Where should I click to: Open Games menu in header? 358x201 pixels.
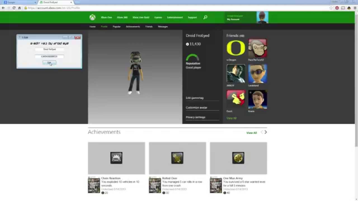tap(158, 17)
